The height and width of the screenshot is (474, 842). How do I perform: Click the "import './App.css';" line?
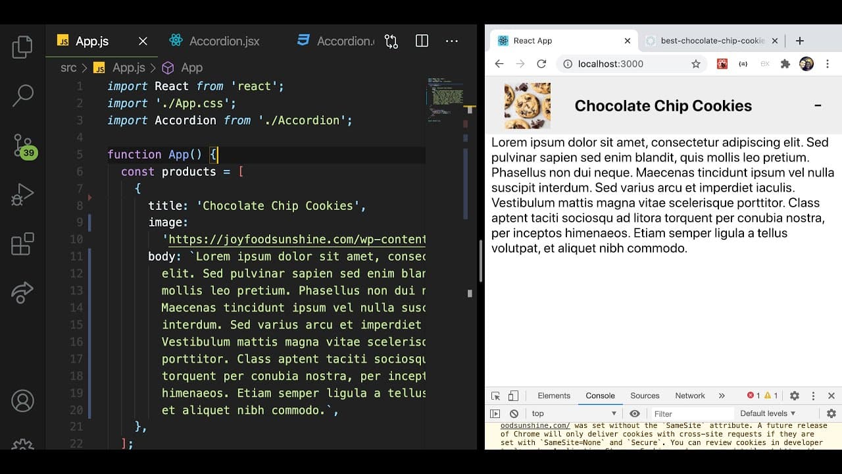click(x=172, y=103)
